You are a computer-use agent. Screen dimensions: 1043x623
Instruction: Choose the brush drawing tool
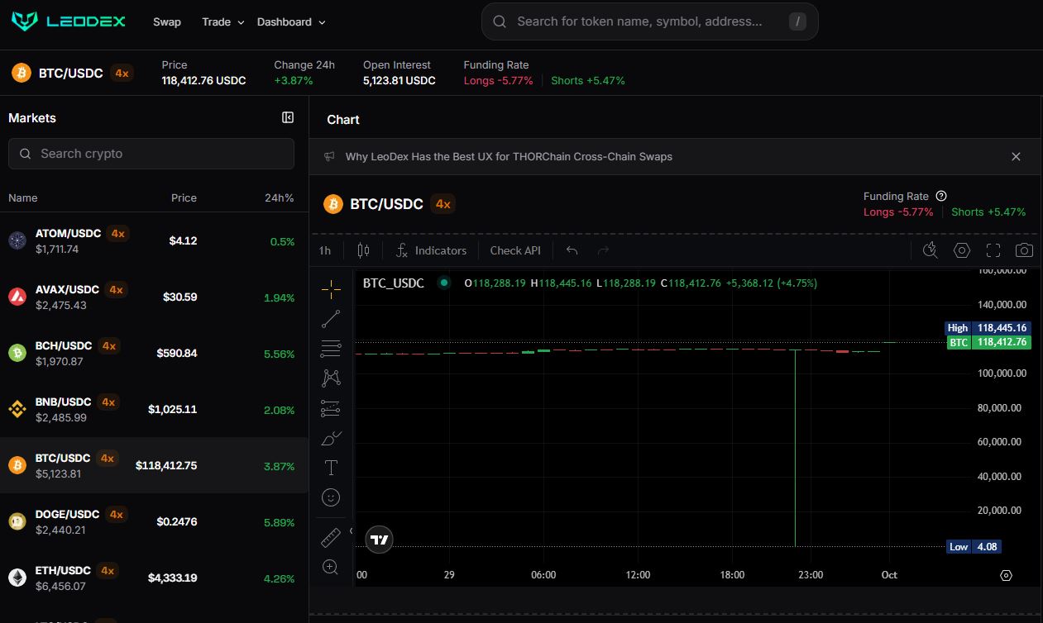(x=331, y=438)
